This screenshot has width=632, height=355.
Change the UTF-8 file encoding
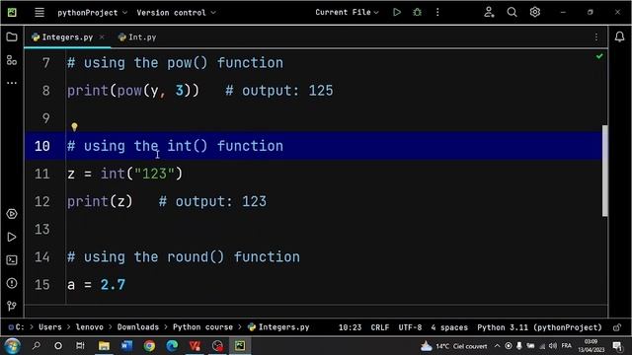[x=410, y=327]
